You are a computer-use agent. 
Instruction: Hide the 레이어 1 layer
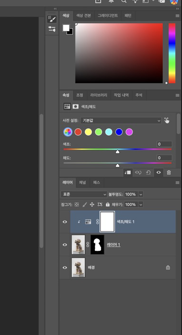coord(65,245)
